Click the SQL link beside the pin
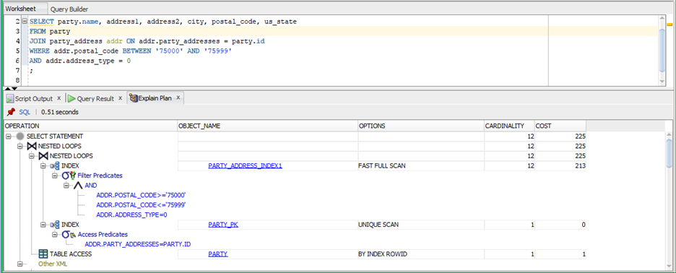 tap(25, 112)
